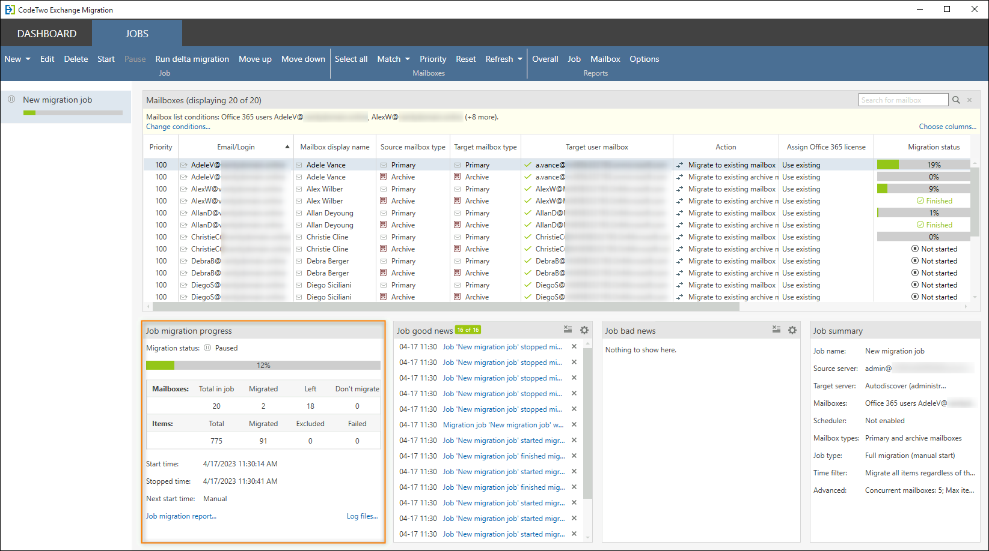Click Select all mailboxes

point(351,59)
